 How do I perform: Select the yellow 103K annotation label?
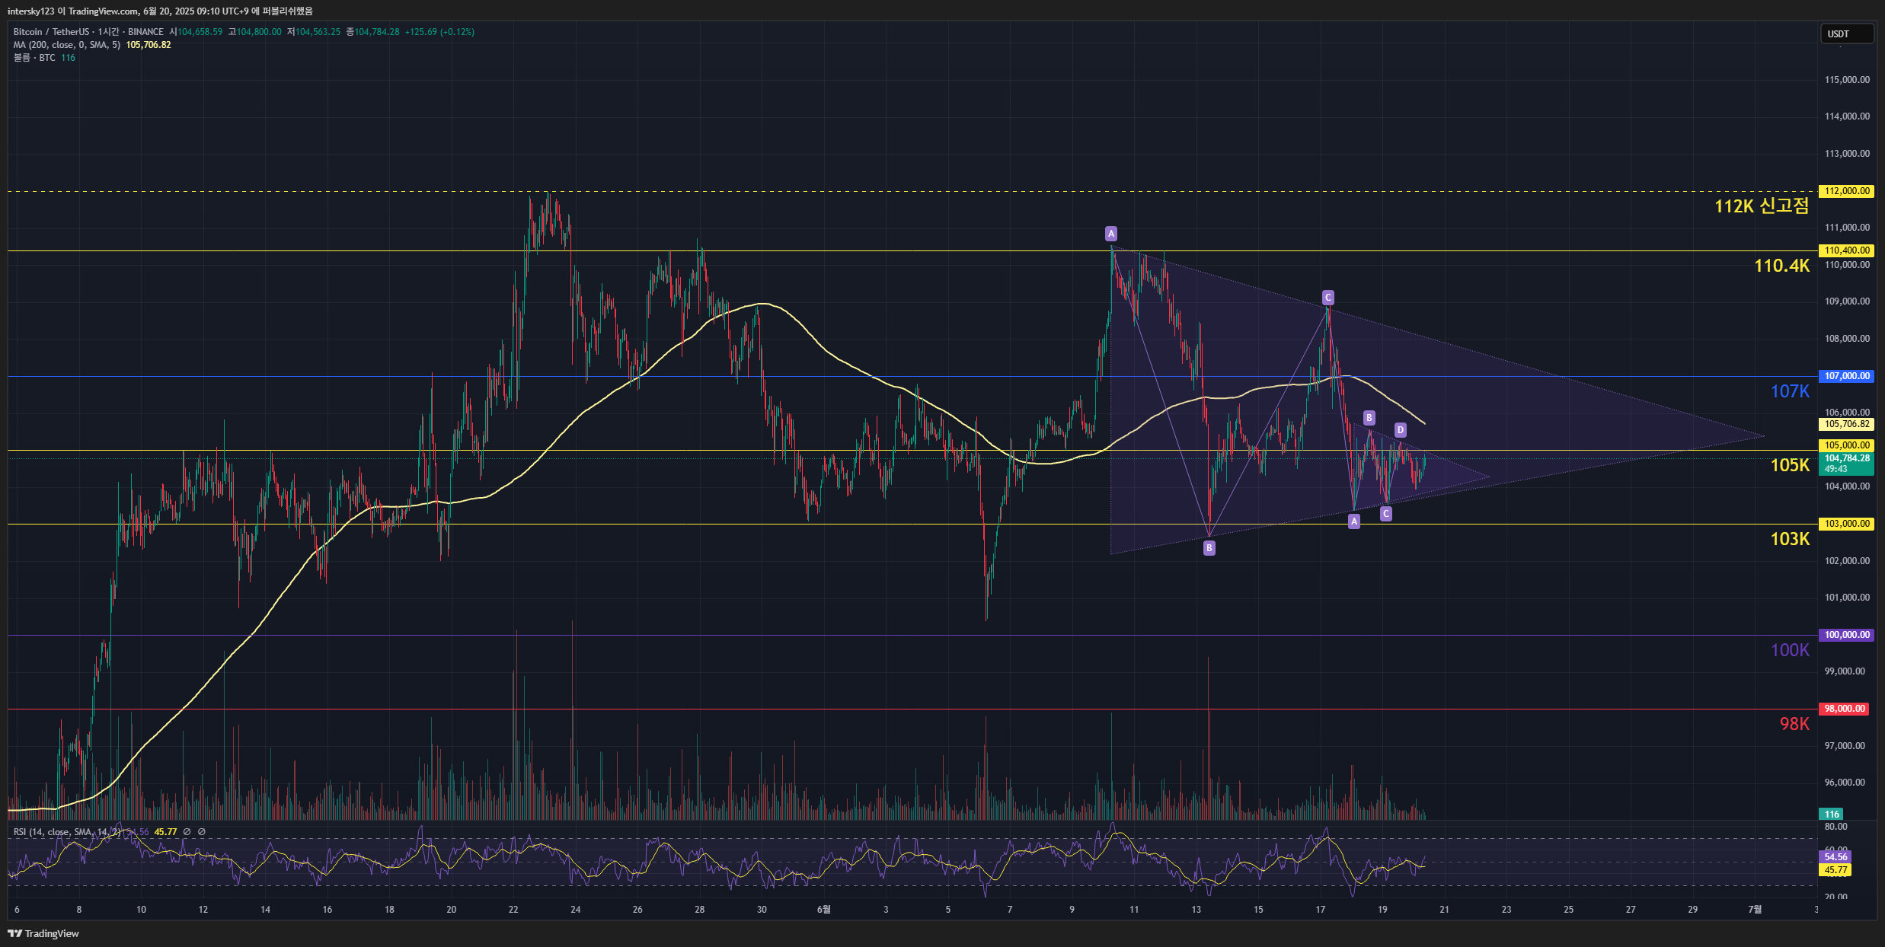tap(1790, 539)
